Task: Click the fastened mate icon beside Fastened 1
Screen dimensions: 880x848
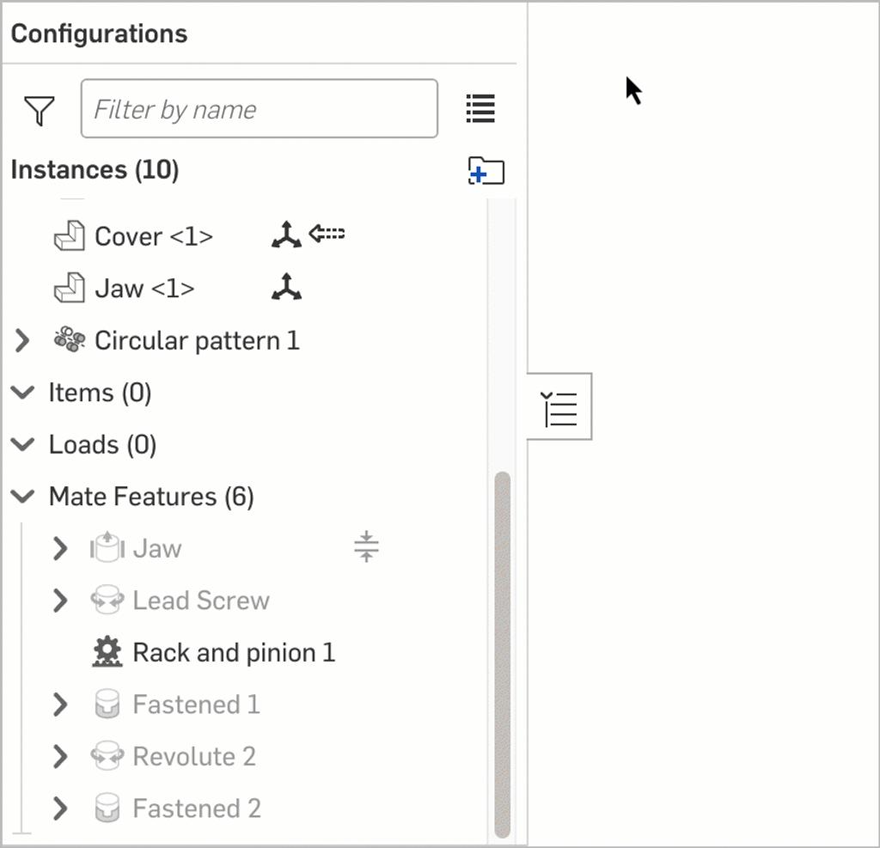Action: (x=107, y=704)
